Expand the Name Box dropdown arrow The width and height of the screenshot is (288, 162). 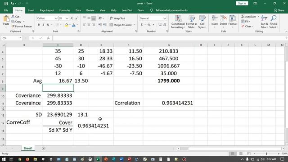[x=20, y=38]
